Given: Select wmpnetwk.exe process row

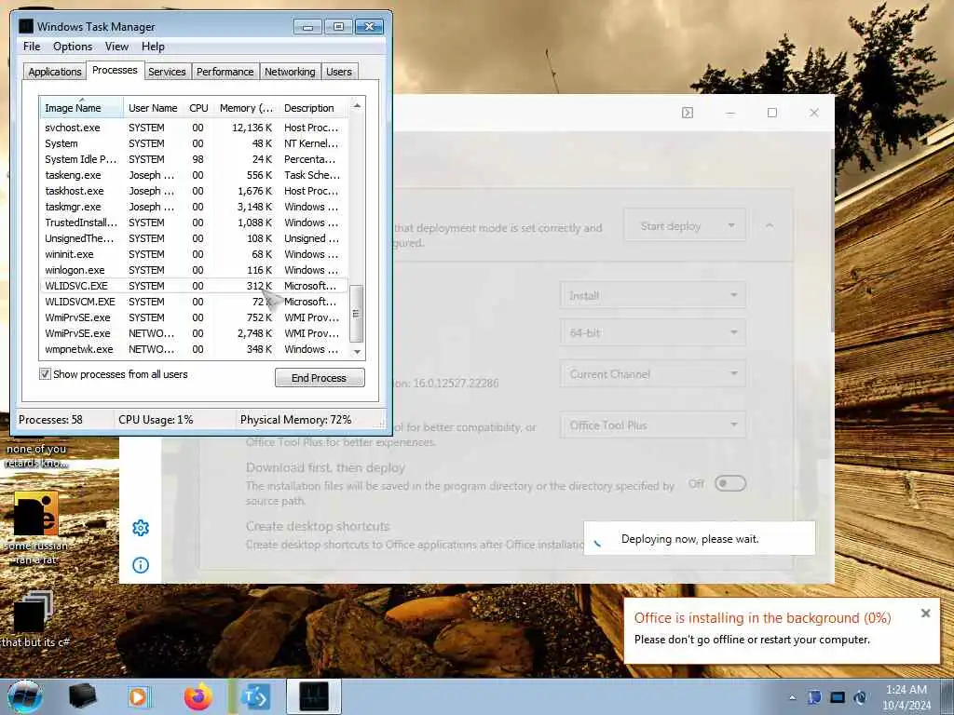Looking at the screenshot, I should click(194, 349).
